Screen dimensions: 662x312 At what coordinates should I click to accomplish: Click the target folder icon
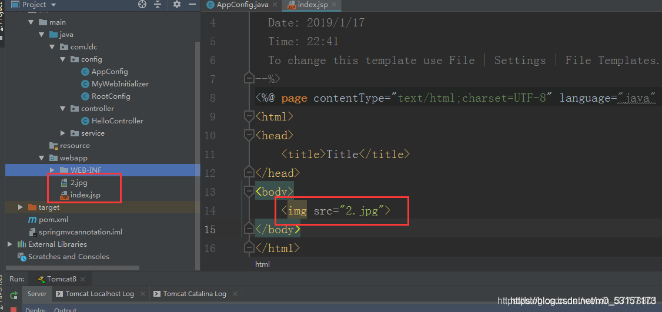tap(32, 207)
